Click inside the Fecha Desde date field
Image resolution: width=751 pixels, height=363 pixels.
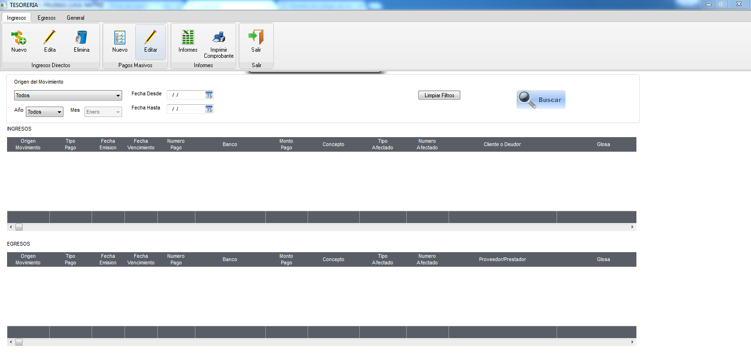coord(186,95)
